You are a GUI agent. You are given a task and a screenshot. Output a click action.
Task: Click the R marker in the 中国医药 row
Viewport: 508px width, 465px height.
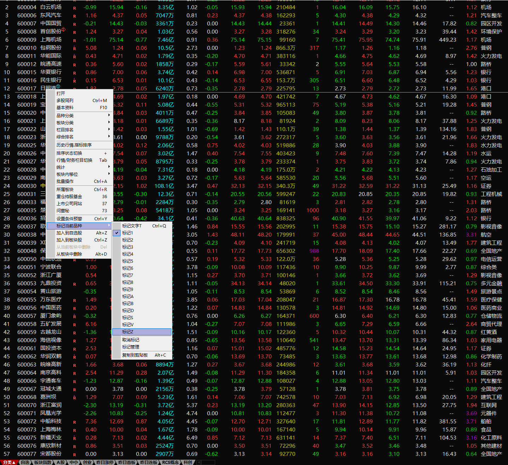pyautogui.click(x=75, y=309)
